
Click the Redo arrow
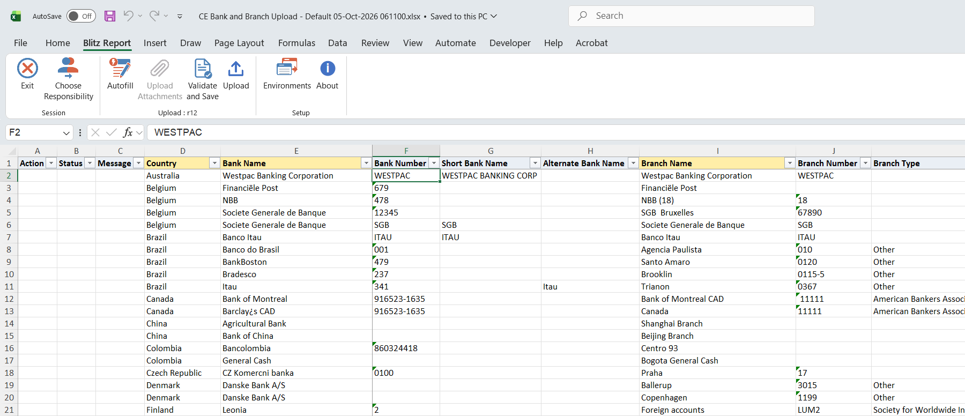154,16
